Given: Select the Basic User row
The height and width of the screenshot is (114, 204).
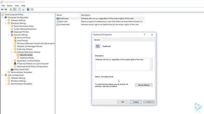Looking at the screenshot, I should pos(100,22).
